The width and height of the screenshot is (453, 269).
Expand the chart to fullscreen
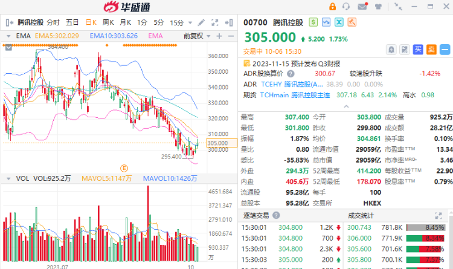pos(214,22)
